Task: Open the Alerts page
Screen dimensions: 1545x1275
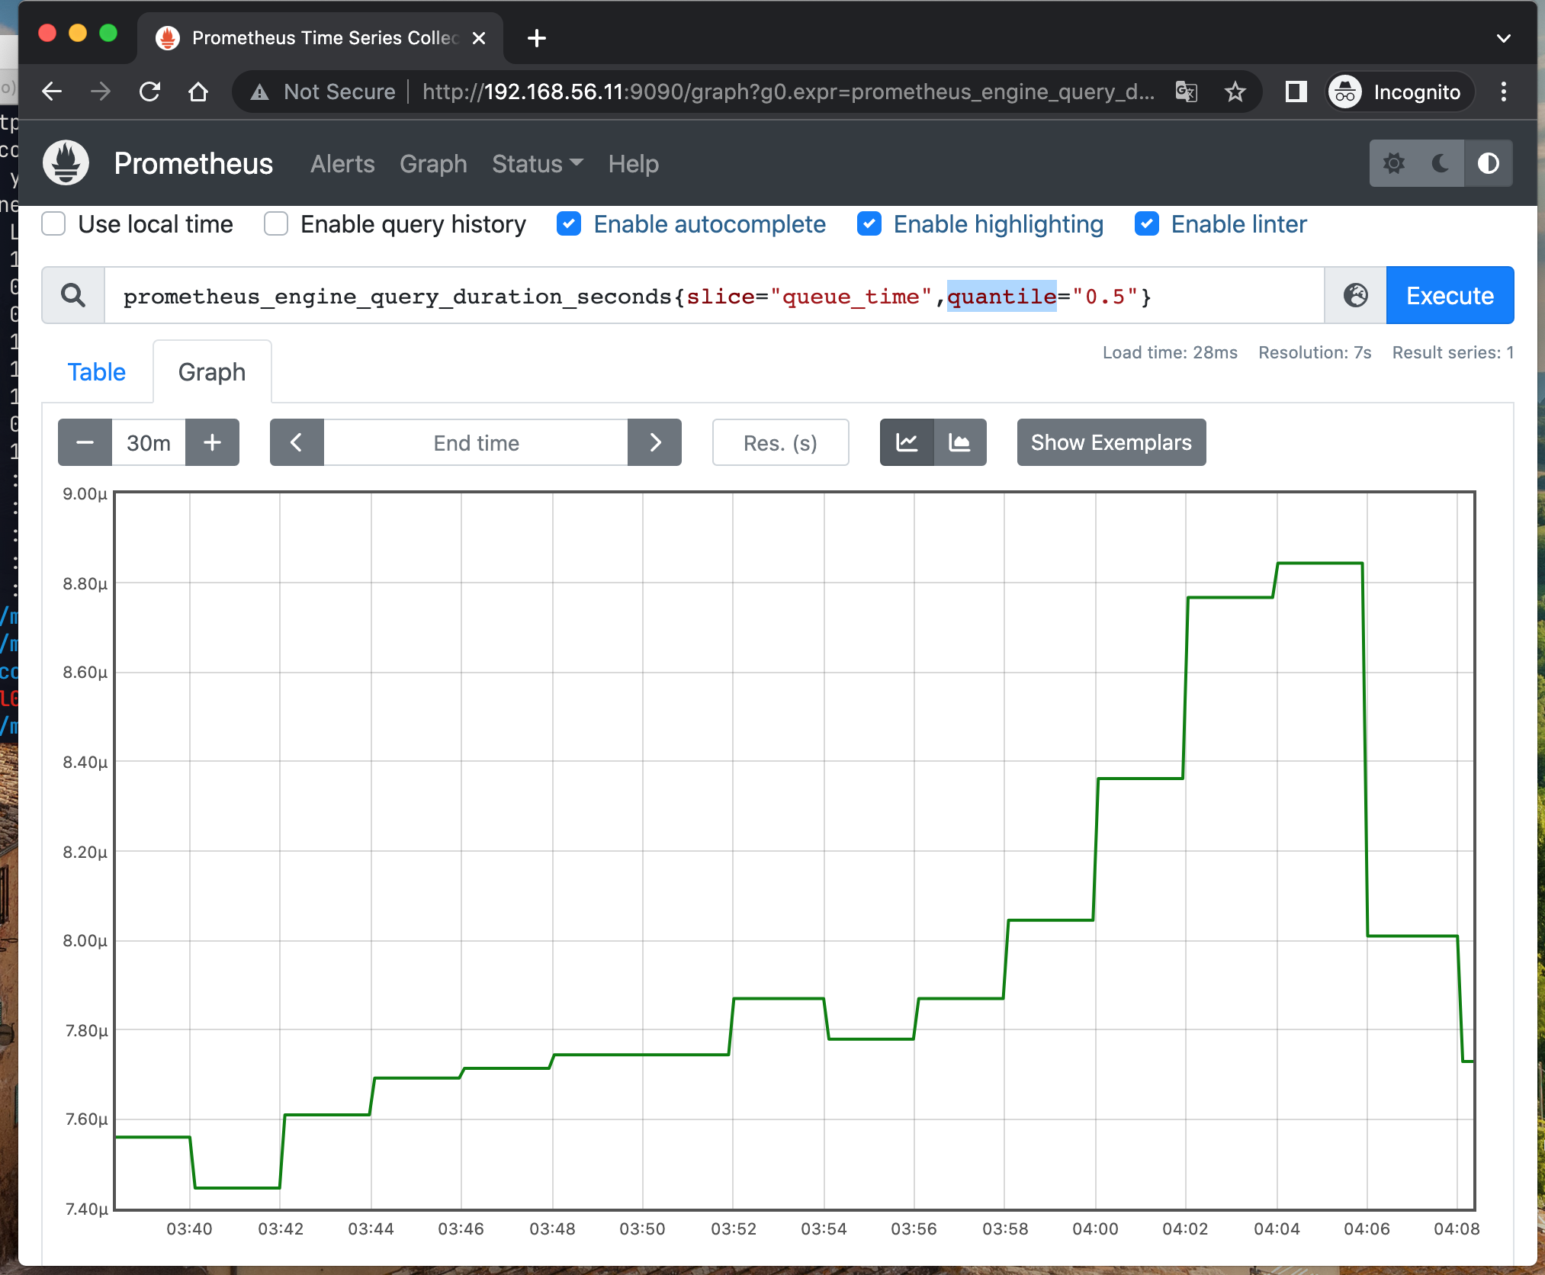Action: [x=342, y=164]
